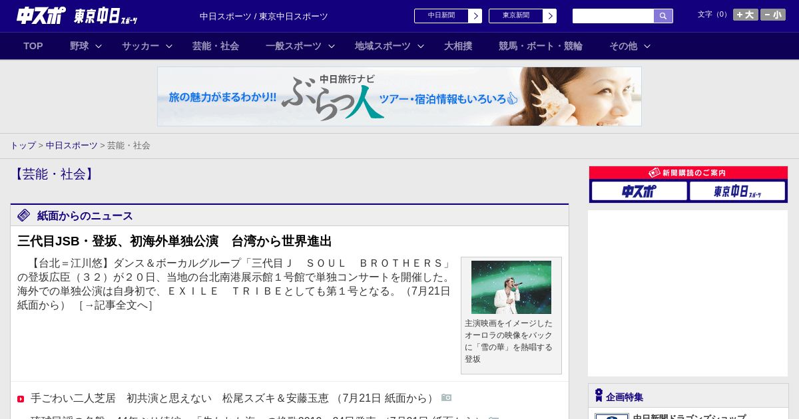Viewport: 799px width, 419px height.
Task: Focus the header search input field
Action: pos(613,16)
